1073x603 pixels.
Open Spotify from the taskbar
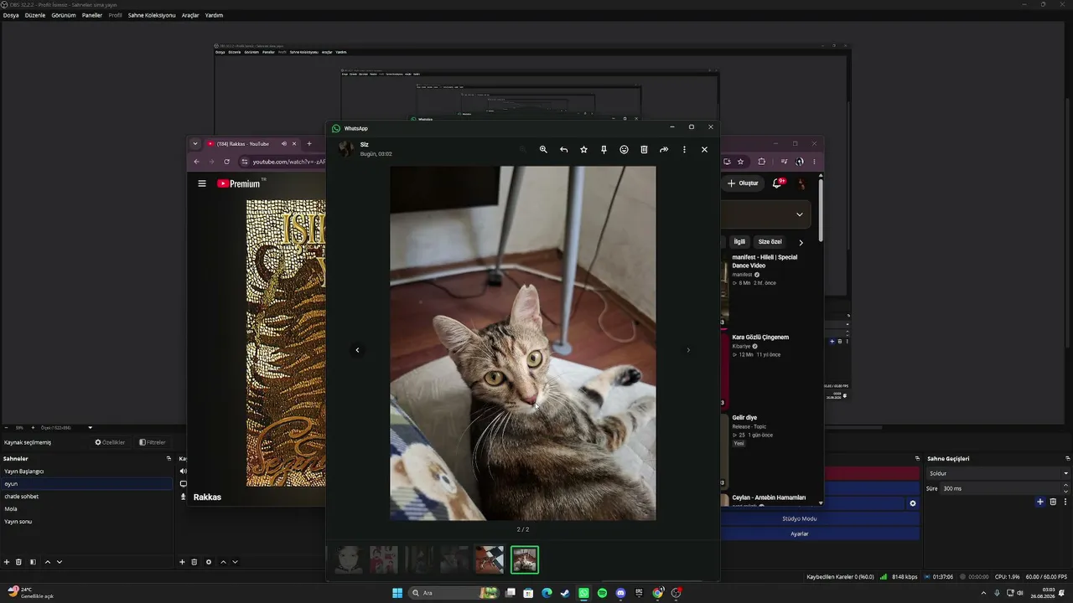tap(602, 593)
